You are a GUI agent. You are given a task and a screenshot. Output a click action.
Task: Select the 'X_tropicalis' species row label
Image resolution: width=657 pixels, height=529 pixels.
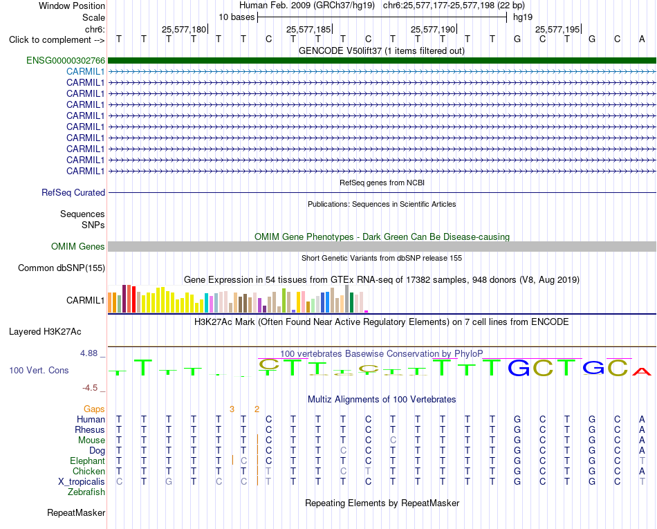coord(82,482)
